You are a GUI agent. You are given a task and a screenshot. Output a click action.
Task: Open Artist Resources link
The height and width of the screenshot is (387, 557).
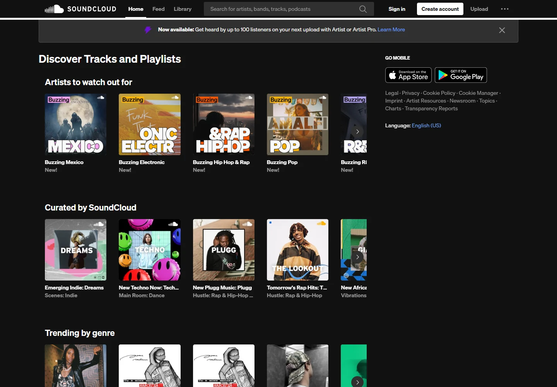pos(426,101)
